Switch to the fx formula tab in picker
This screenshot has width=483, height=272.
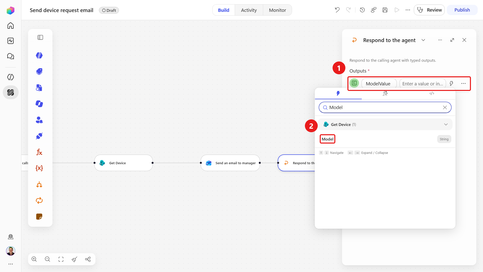coord(385,93)
